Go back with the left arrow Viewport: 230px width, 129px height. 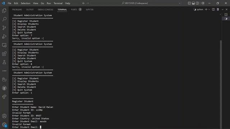83,3
